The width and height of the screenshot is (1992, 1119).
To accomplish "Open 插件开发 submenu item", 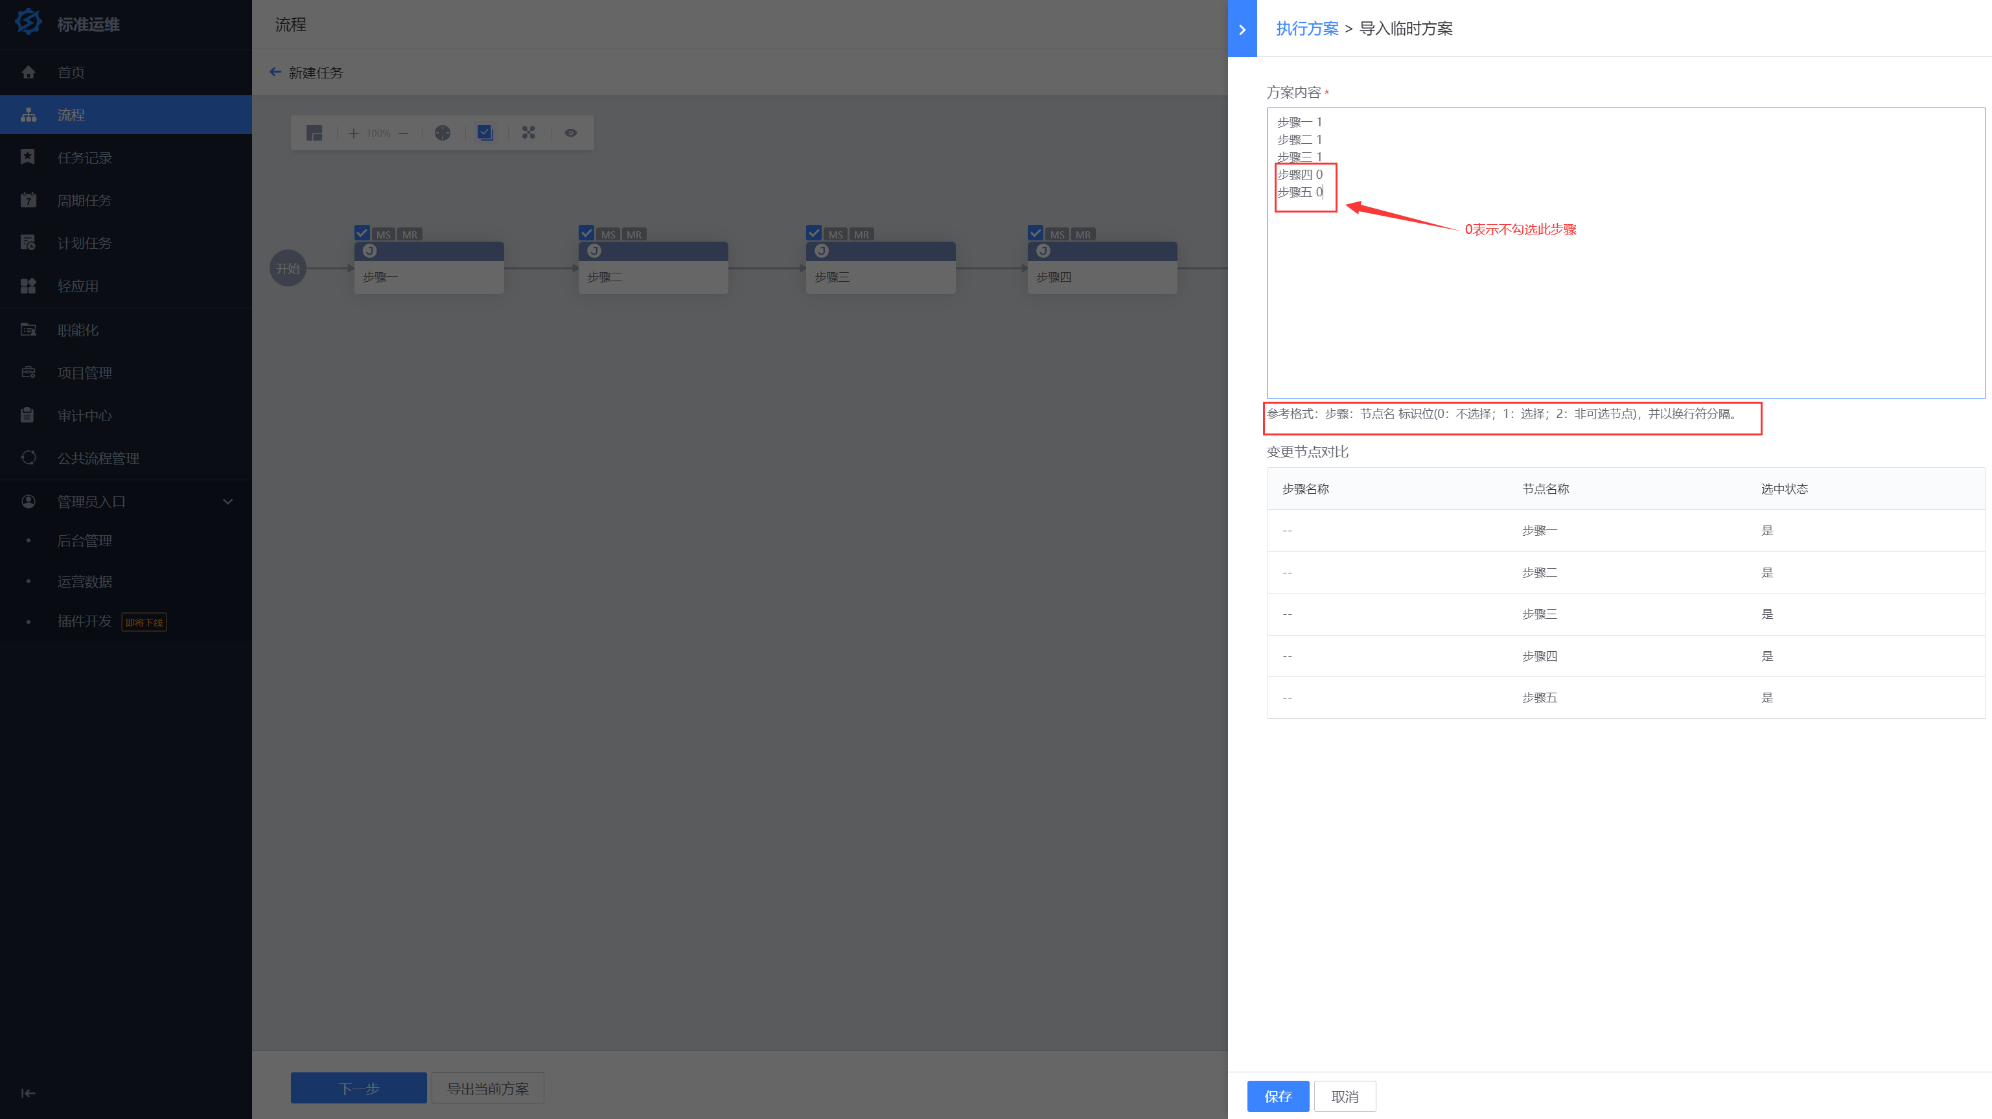I will [x=84, y=621].
